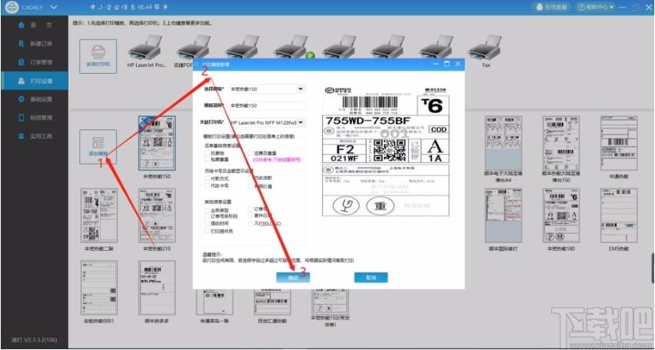Check the 包裹重量 checkbox
Screen dimensions: 655x350
click(207, 159)
